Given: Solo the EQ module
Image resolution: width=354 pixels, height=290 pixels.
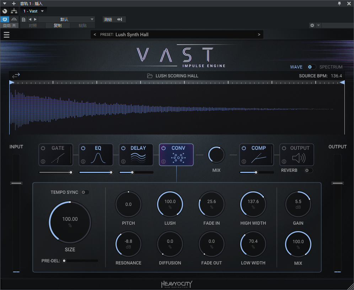Looking at the screenshot, I should 83,162.
